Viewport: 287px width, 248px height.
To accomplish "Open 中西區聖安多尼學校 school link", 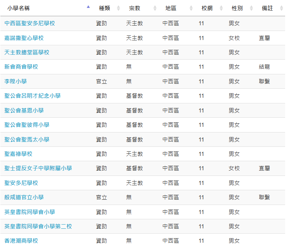I will 30,23.
